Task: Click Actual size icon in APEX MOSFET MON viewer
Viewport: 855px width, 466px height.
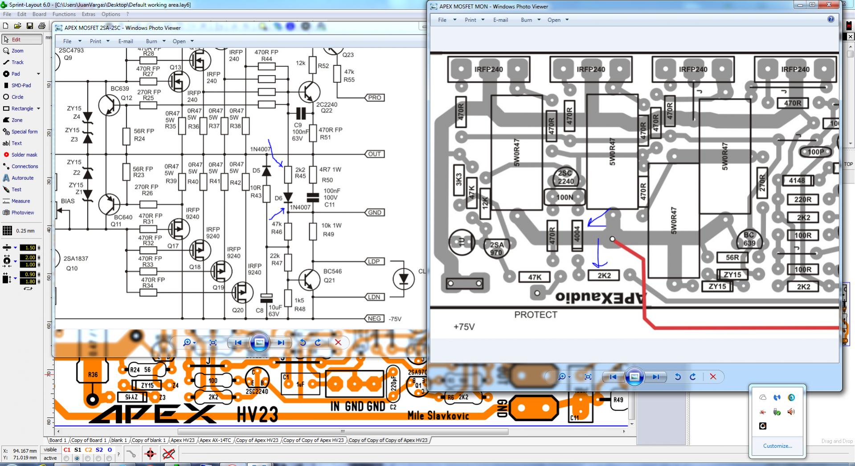Action: [588, 377]
